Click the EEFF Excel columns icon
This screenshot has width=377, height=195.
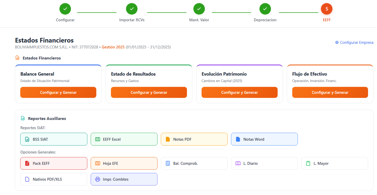point(97,139)
